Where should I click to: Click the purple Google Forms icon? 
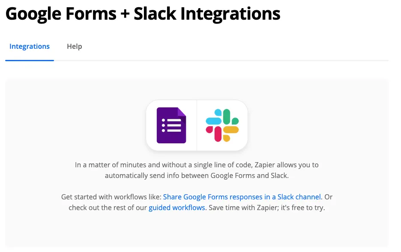171,125
